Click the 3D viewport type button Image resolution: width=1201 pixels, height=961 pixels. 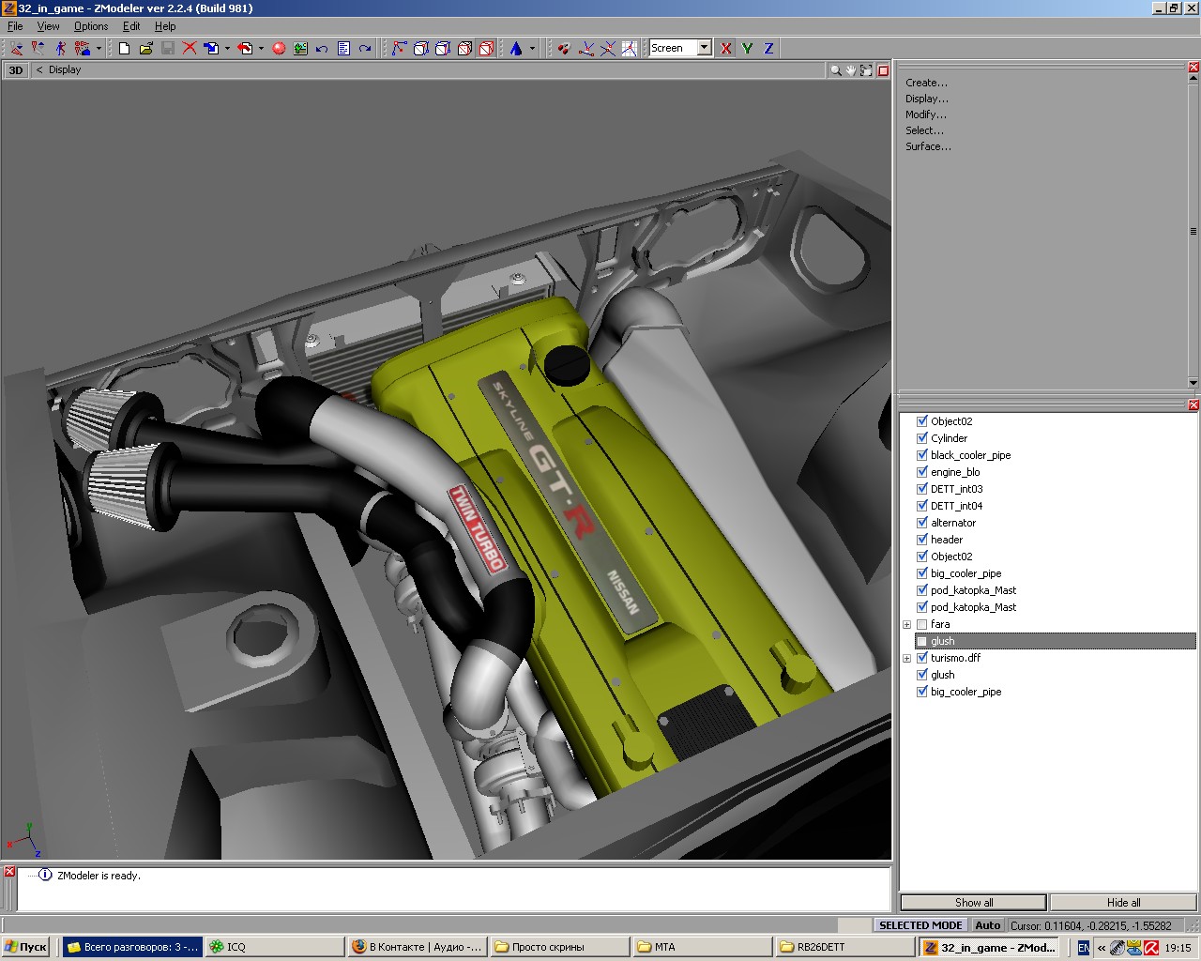pos(16,70)
